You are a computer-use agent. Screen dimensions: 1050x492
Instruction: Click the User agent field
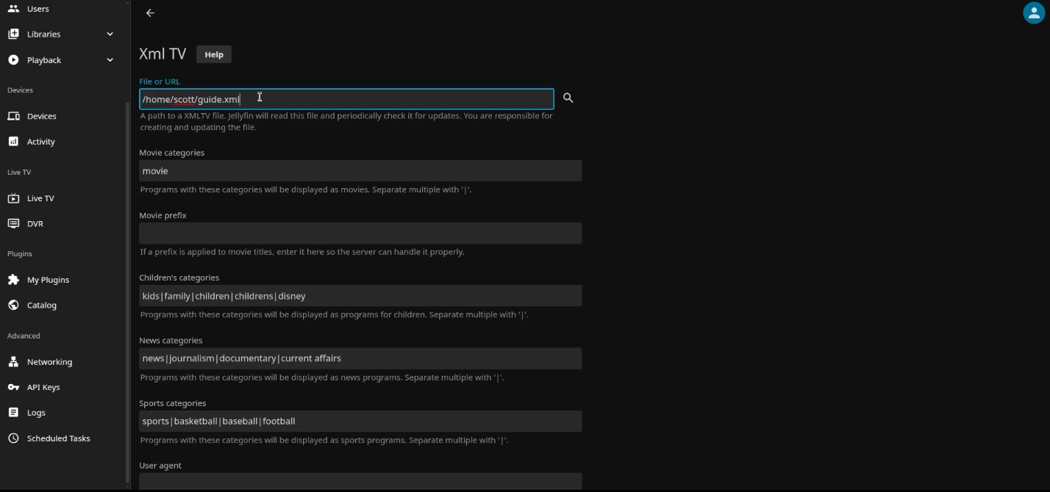point(360,482)
